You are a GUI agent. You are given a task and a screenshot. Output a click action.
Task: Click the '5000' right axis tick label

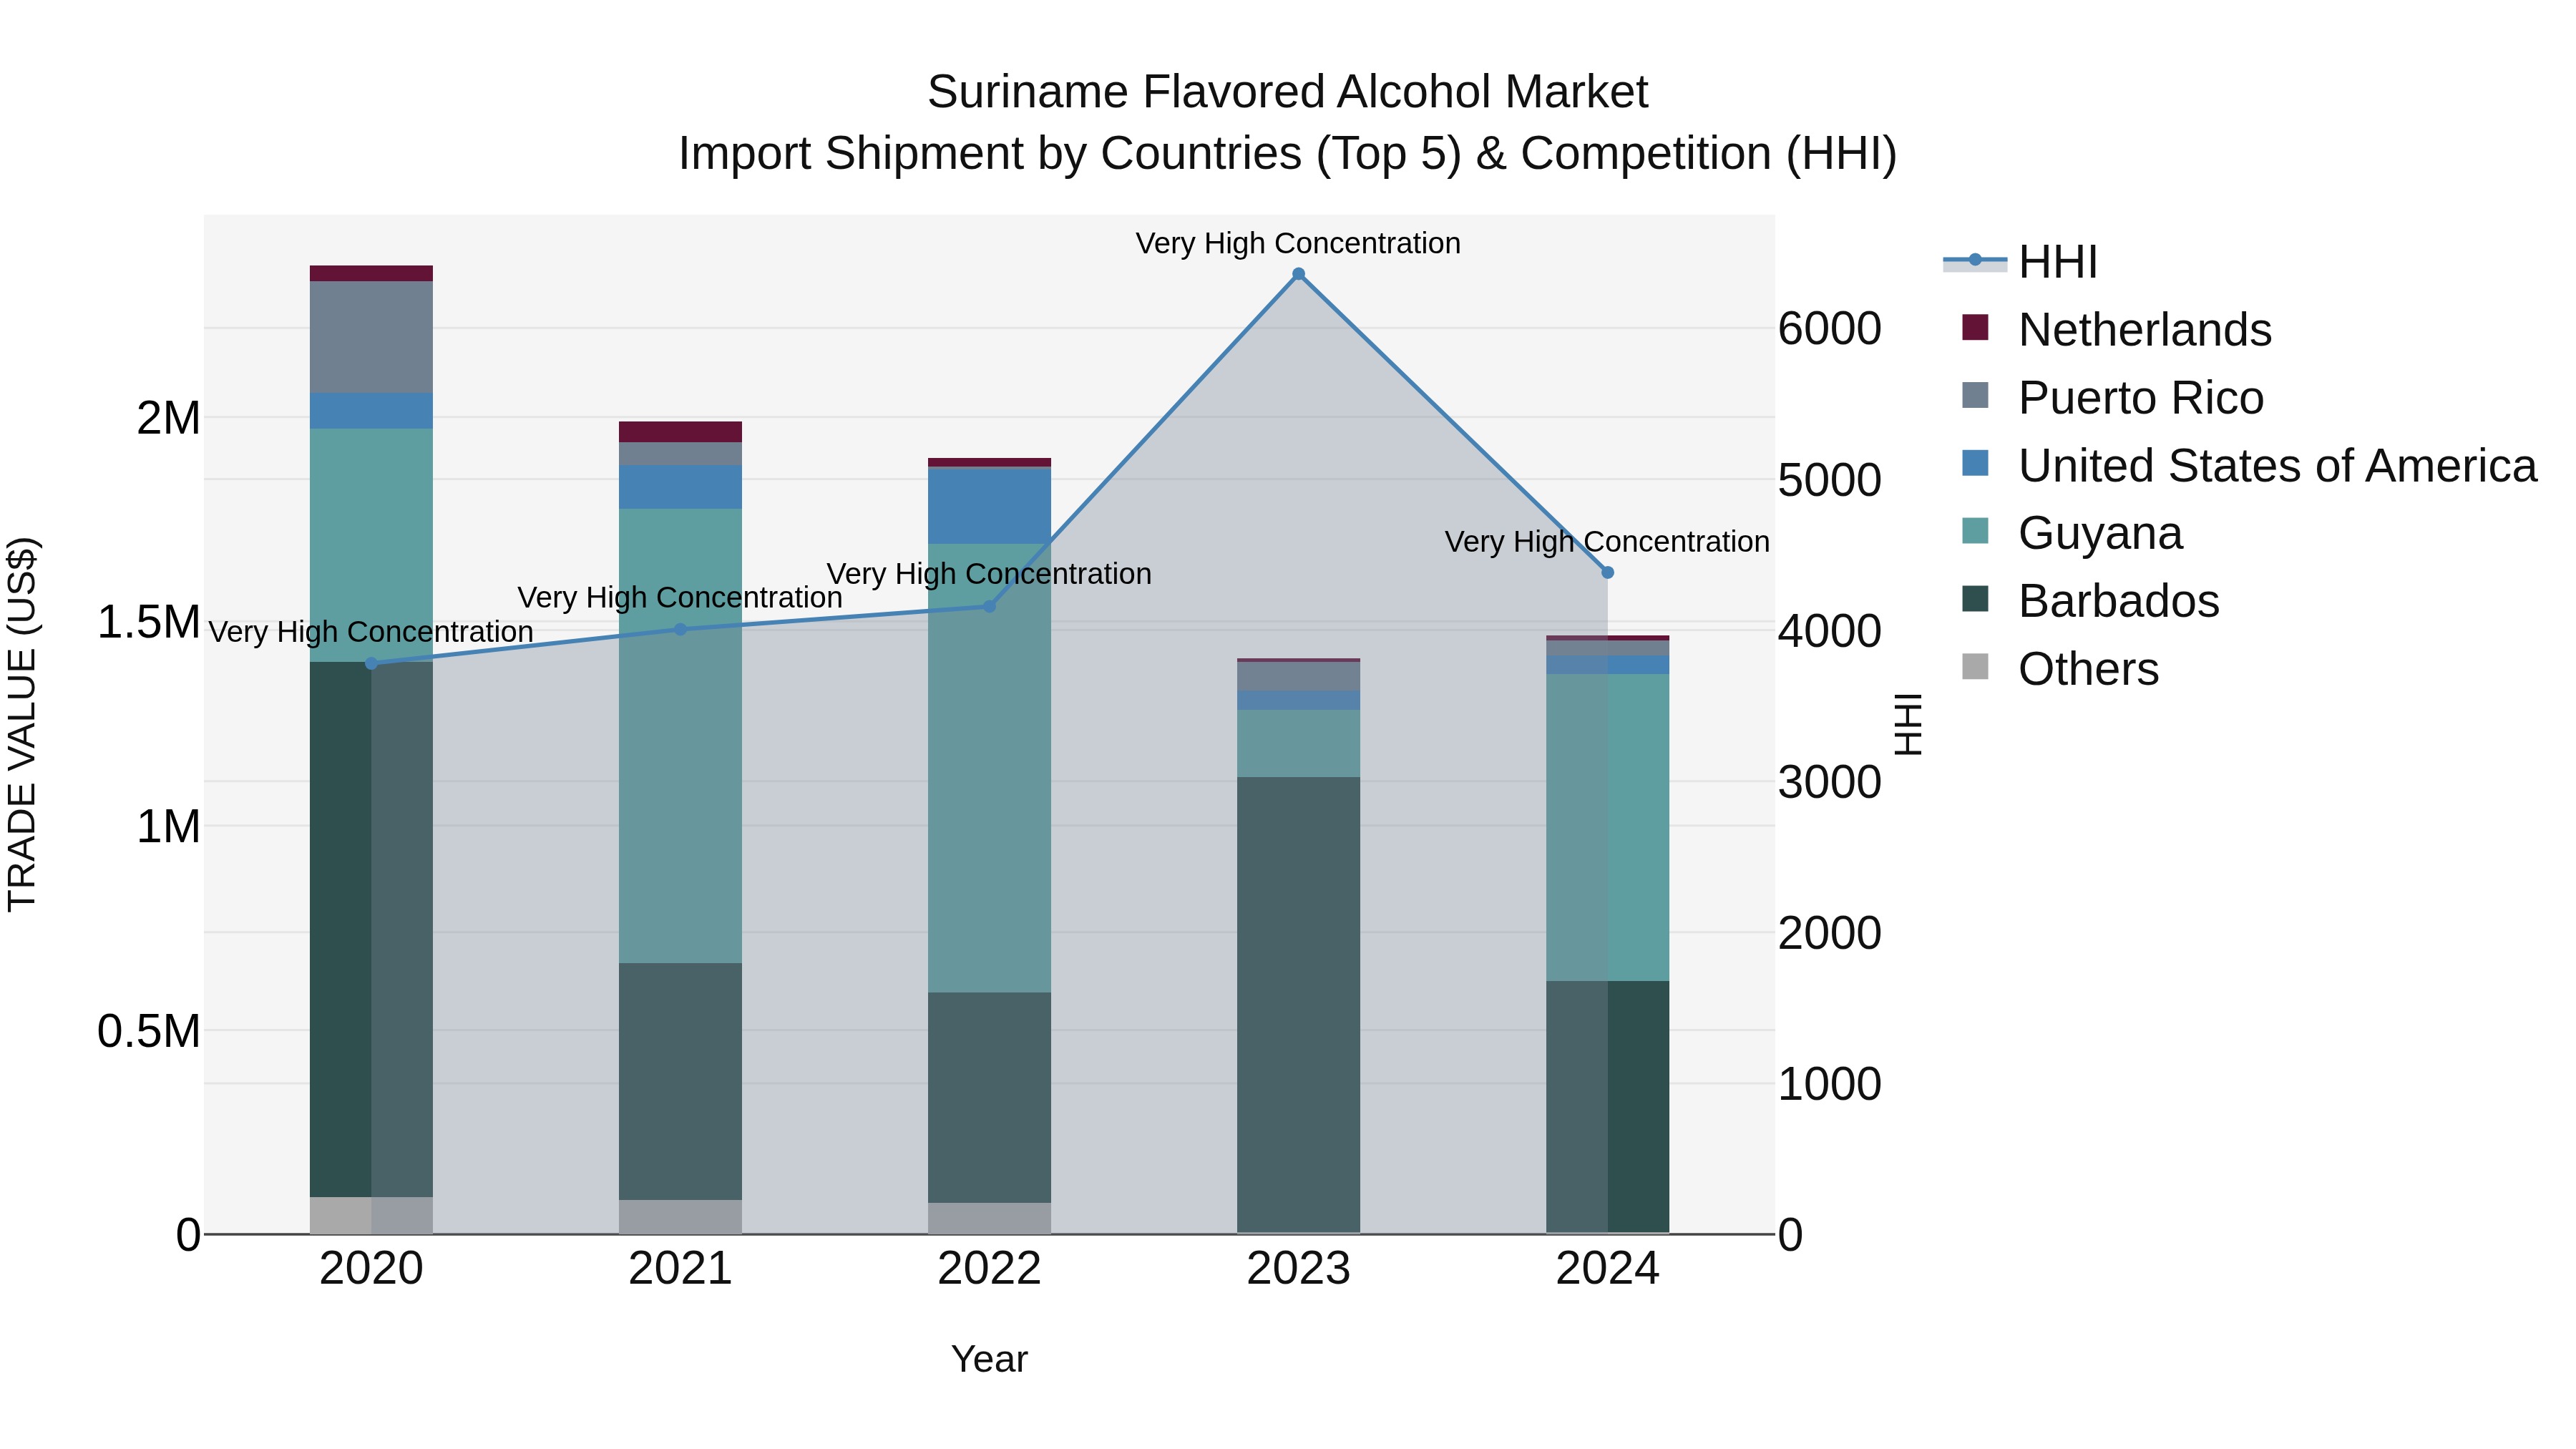coord(1830,480)
